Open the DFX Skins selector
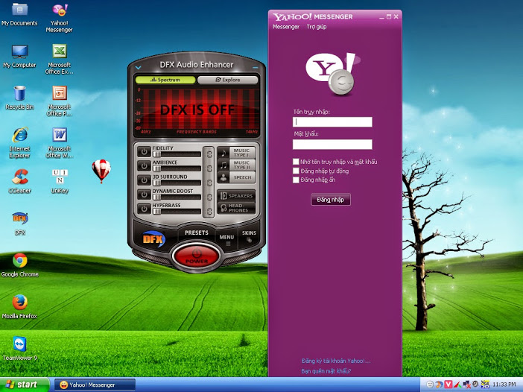The width and height of the screenshot is (523, 392). click(x=249, y=235)
